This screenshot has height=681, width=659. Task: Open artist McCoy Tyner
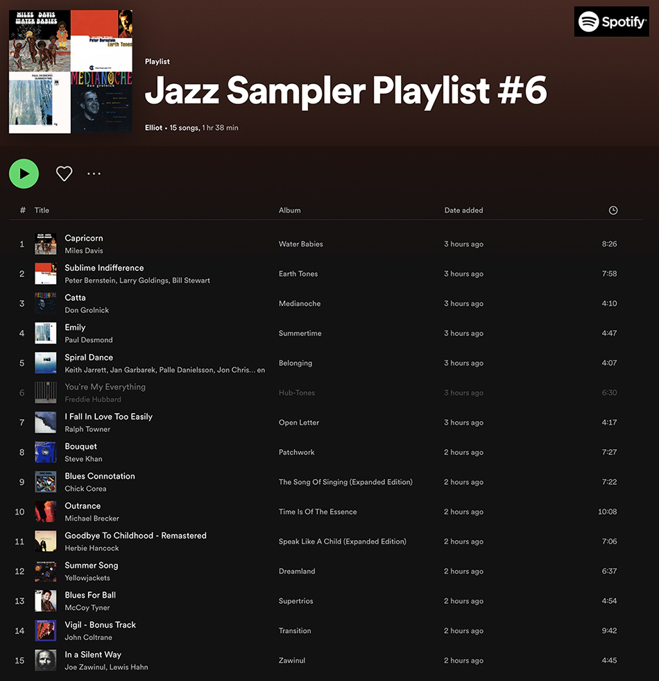click(87, 607)
